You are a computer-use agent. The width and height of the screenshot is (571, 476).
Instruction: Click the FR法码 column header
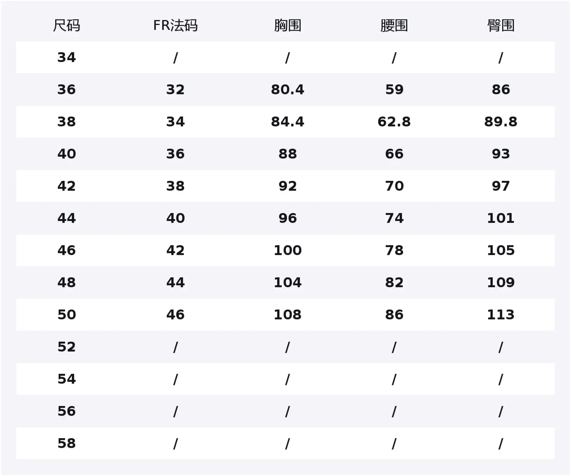tap(175, 26)
